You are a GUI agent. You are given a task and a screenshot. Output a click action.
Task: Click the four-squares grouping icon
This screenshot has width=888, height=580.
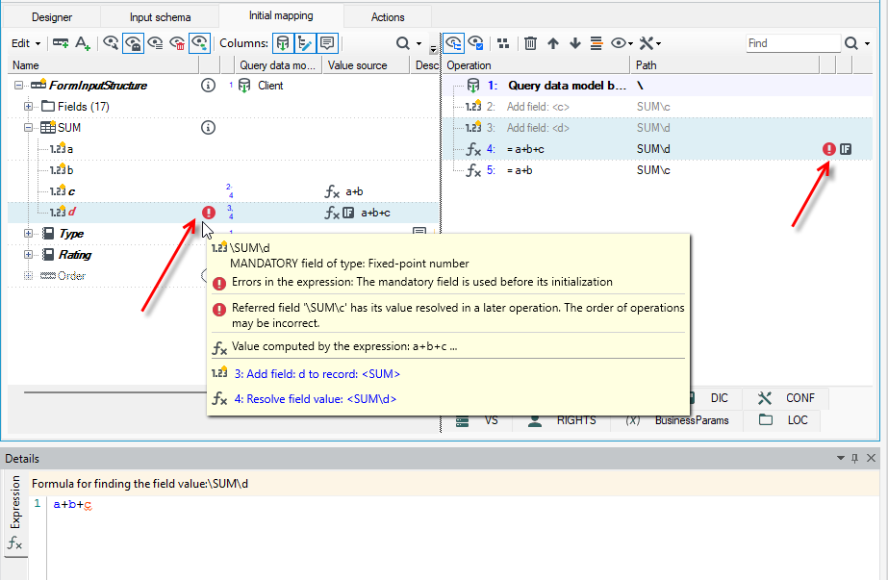click(x=503, y=43)
